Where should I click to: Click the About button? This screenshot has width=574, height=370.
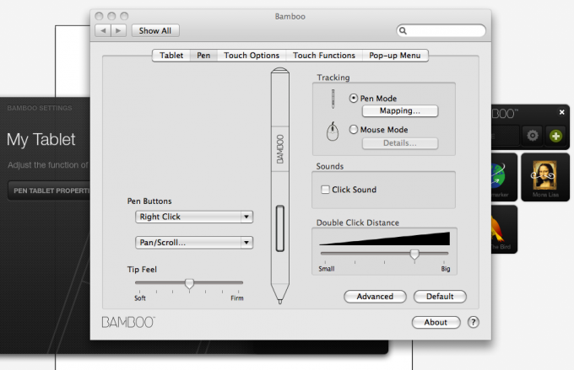(x=436, y=323)
